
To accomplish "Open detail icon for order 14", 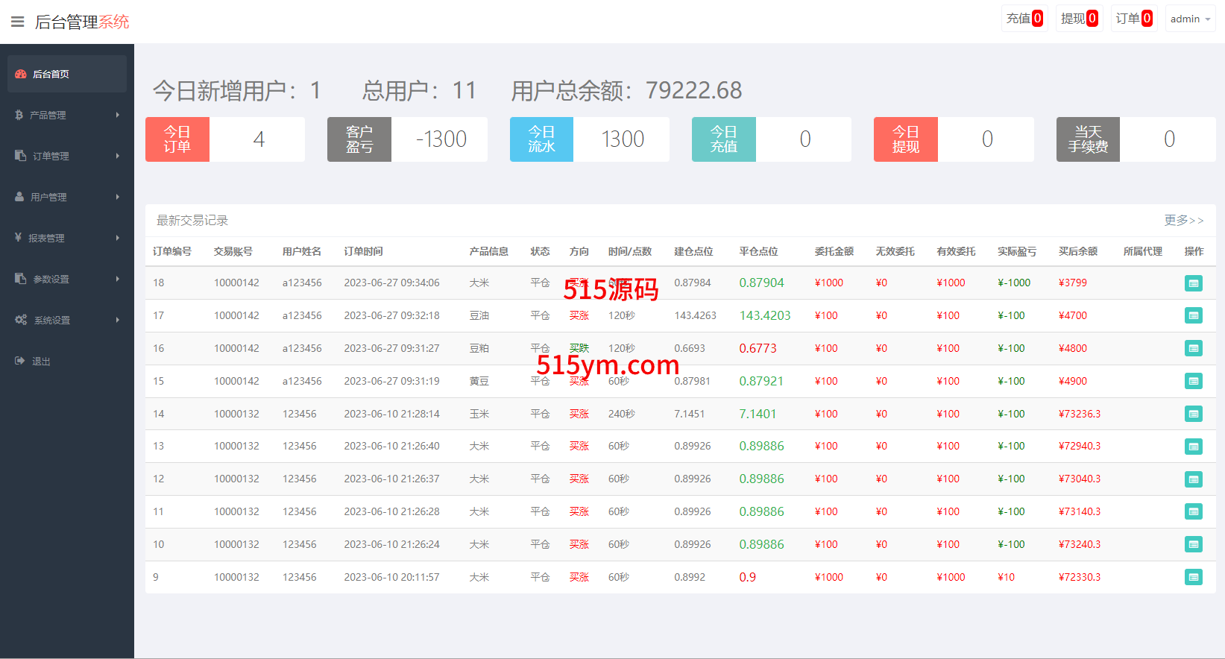I will pos(1193,414).
